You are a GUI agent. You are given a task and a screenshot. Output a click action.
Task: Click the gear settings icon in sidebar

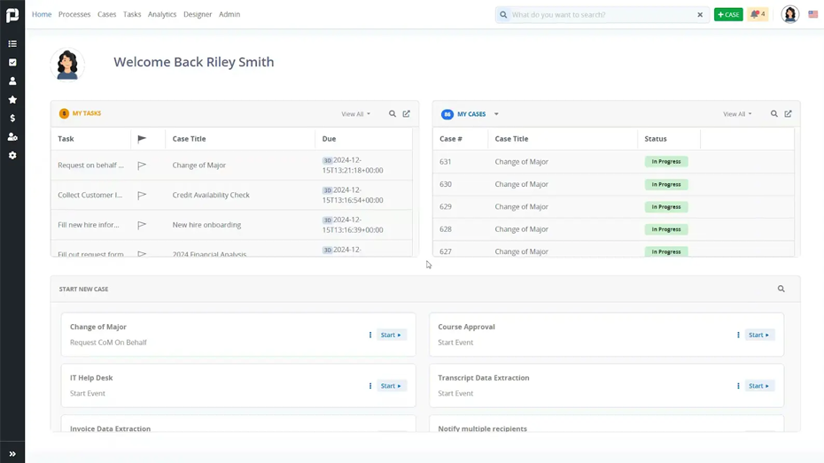pos(12,156)
